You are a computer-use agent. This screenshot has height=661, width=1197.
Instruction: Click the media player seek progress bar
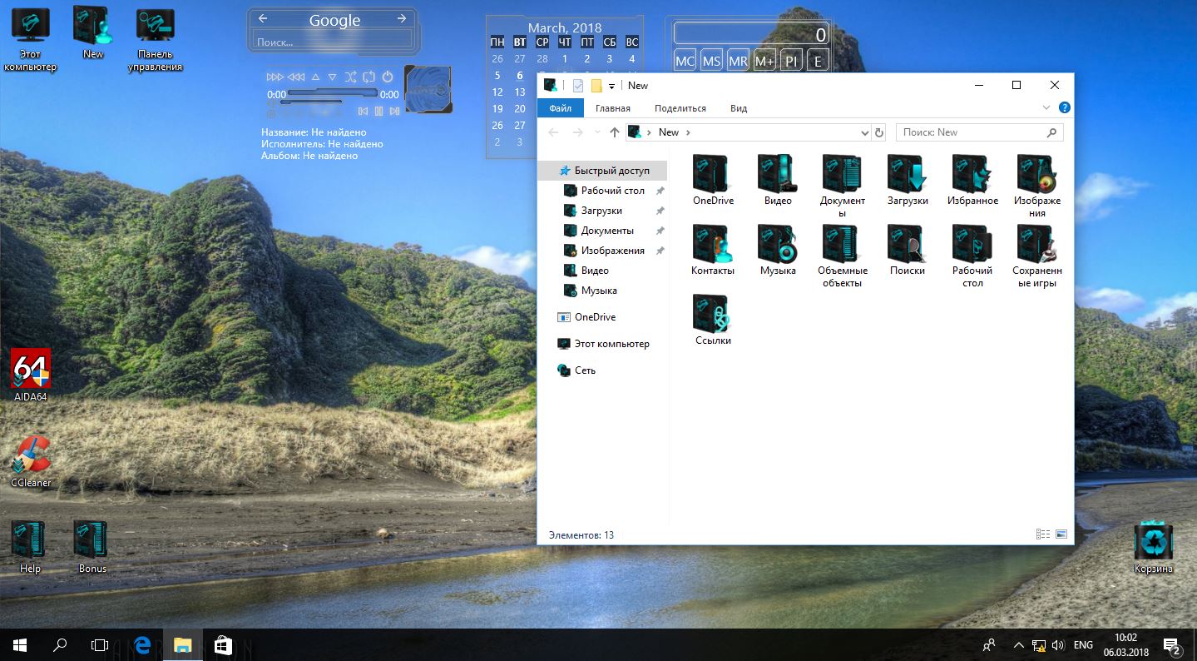(333, 93)
